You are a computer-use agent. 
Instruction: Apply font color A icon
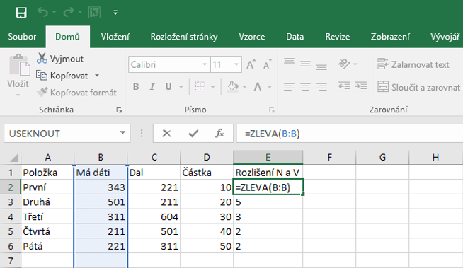tap(258, 87)
